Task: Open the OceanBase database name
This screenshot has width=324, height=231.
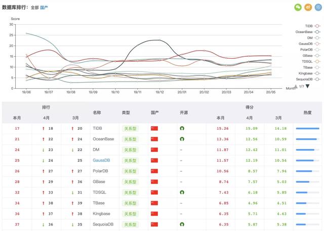Action: [x=103, y=139]
